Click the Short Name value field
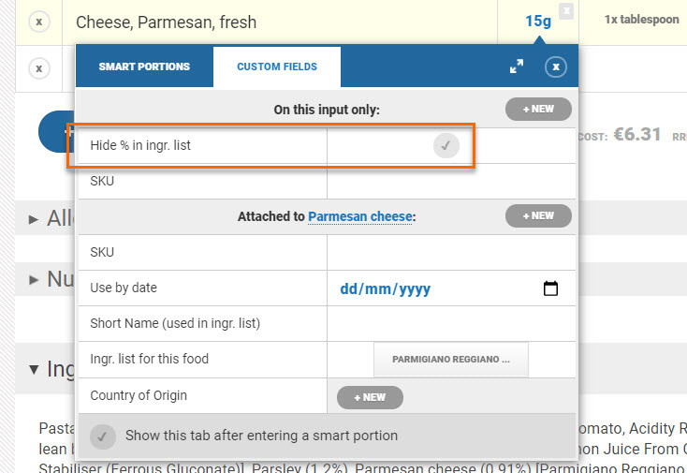Viewport: 687px width, 473px height. point(449,324)
